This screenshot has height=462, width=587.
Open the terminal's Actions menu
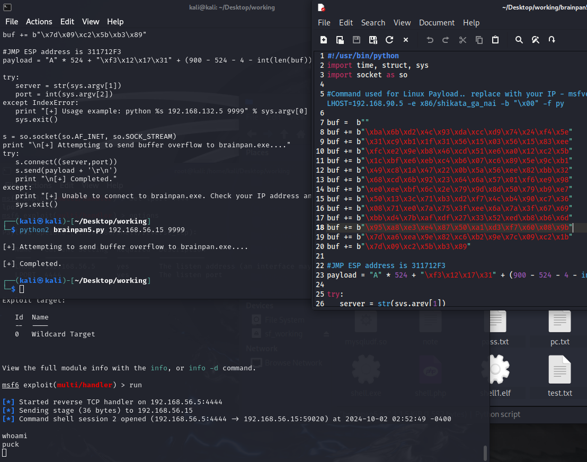pyautogui.click(x=39, y=22)
